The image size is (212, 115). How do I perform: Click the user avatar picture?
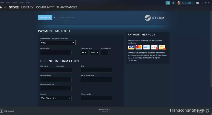click(179, 3)
